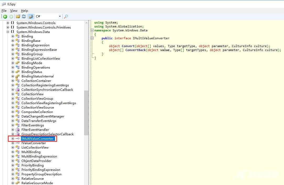
Task: Click the FilterEventHandler delegate icon
Action: (x=18, y=130)
